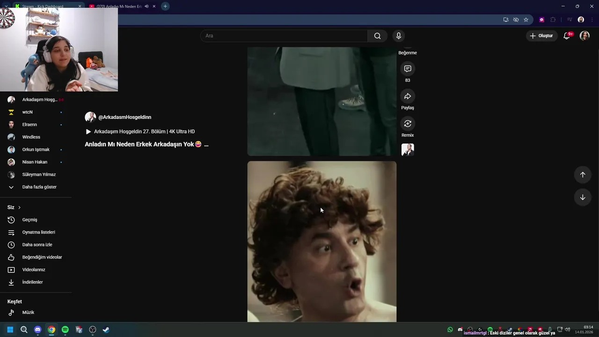Viewport: 599px width, 337px height.
Task: Click the Geçmiş history icon
Action: pos(11,220)
